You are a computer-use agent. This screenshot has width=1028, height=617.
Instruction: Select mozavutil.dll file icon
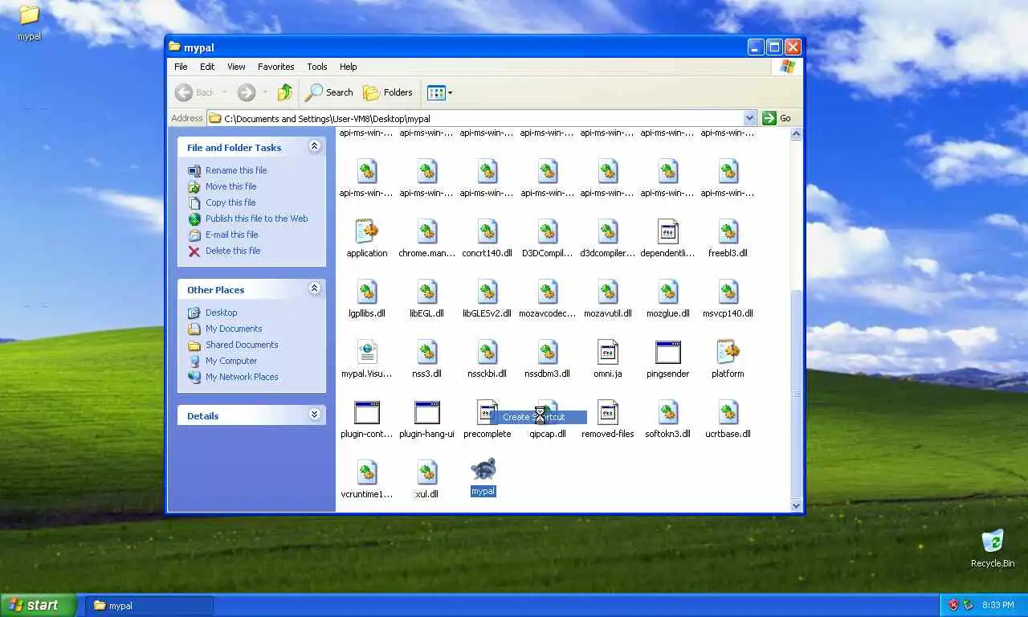coord(608,292)
